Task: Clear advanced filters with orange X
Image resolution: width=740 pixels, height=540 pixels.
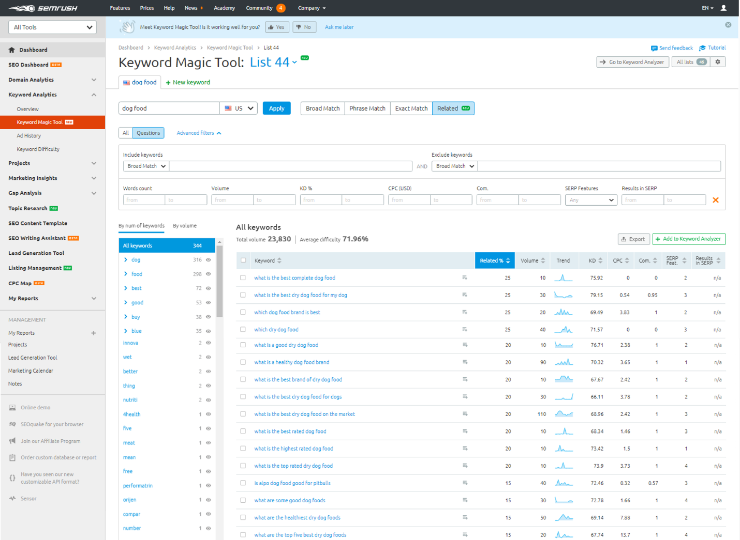Action: (715, 200)
